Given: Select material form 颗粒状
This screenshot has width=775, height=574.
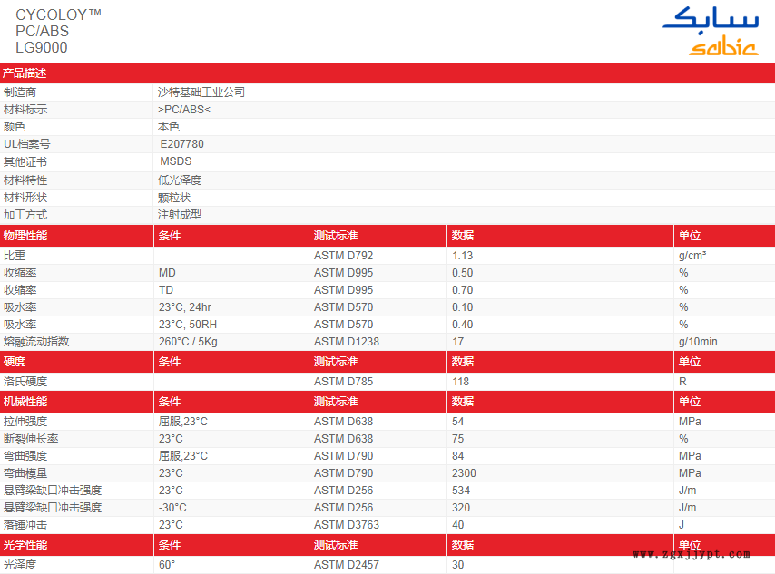Looking at the screenshot, I should click(x=174, y=198).
